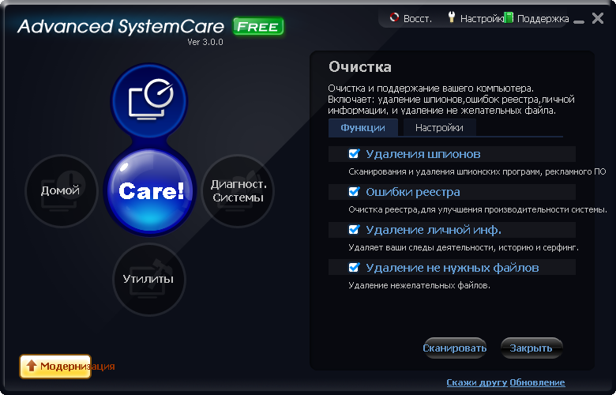Follow the Скажи другу link
The width and height of the screenshot is (616, 395).
point(476,382)
